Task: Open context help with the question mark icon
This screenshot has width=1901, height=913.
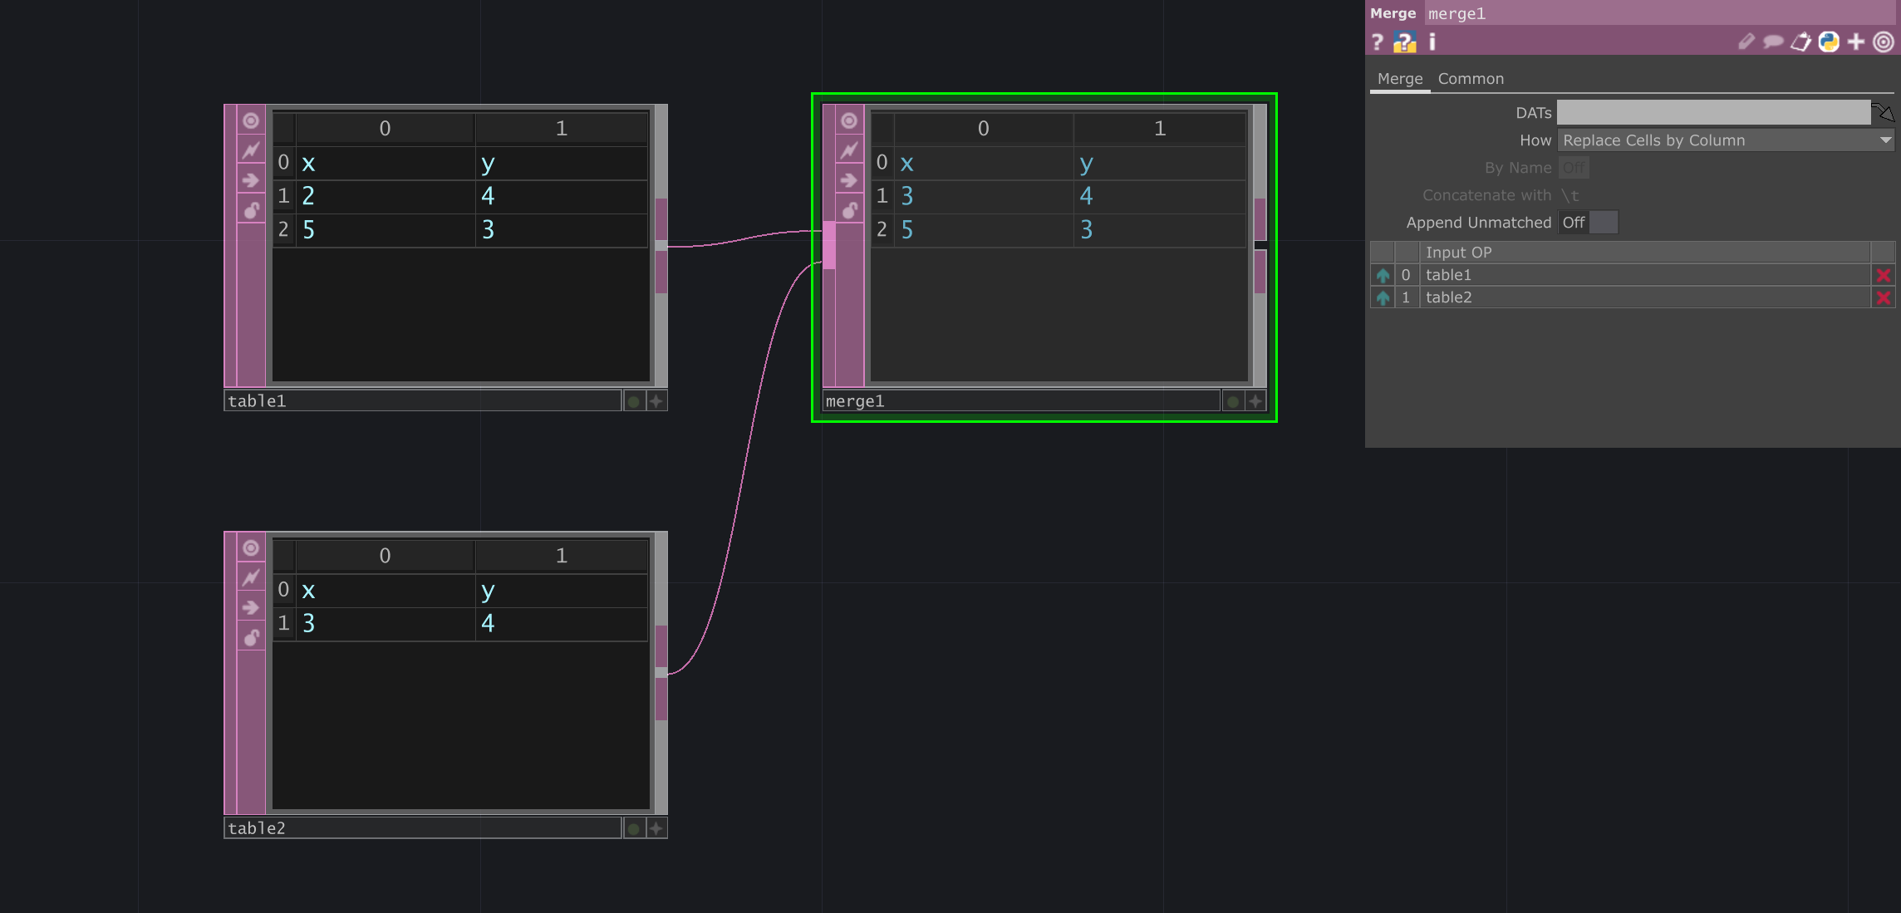Action: point(1378,42)
